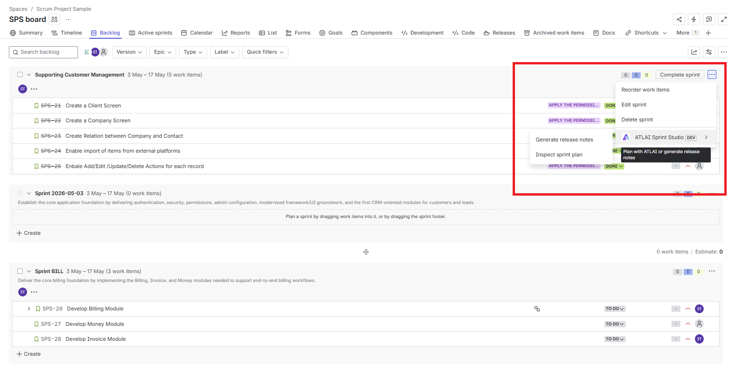Open the insights chart icon
This screenshot has width=729, height=366.
click(x=694, y=52)
